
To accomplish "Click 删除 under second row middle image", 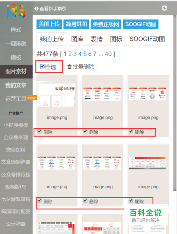I will [94, 202].
